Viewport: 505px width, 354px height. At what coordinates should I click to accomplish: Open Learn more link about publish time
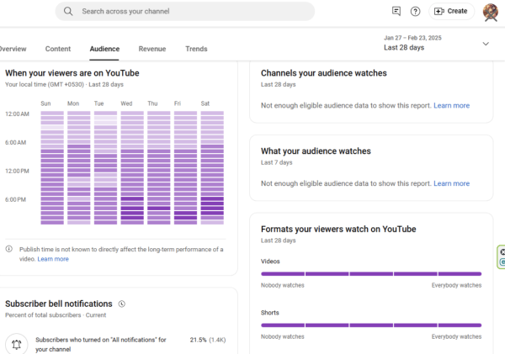click(53, 259)
